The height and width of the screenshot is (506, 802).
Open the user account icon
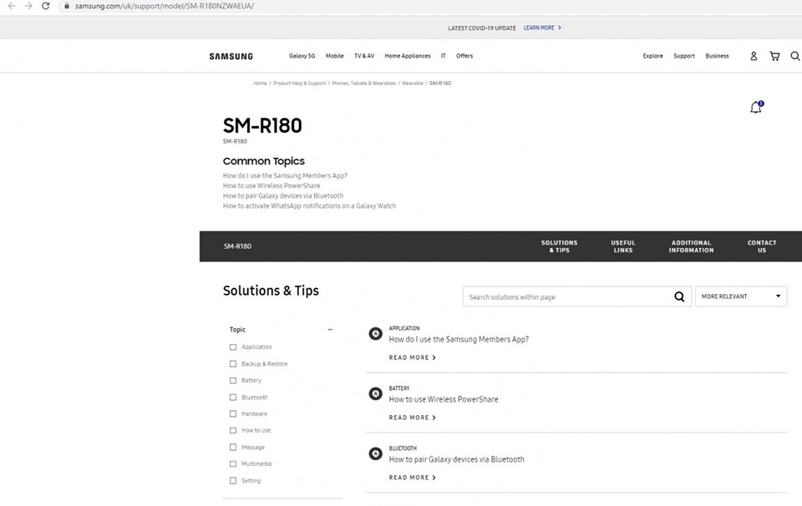754,56
